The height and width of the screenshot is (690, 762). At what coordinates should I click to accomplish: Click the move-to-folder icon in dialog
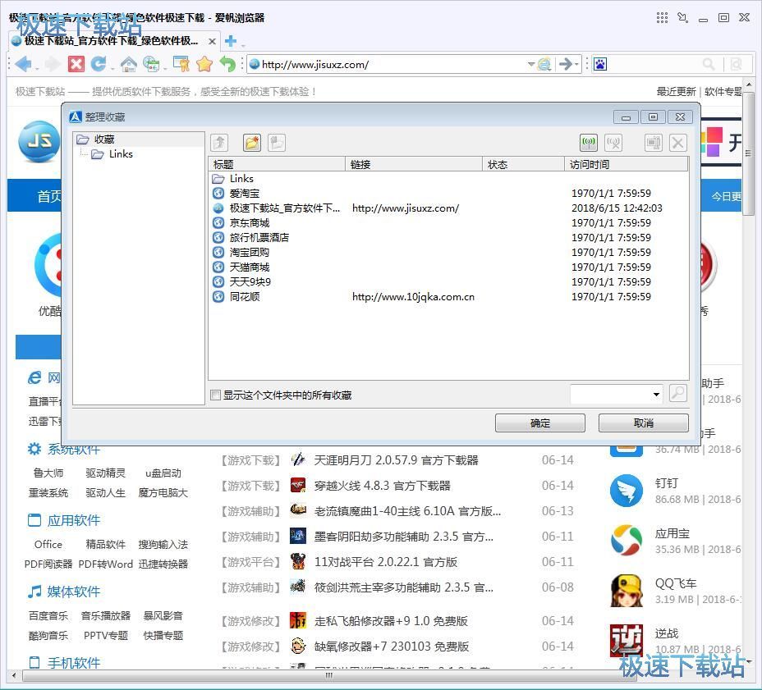(x=277, y=143)
